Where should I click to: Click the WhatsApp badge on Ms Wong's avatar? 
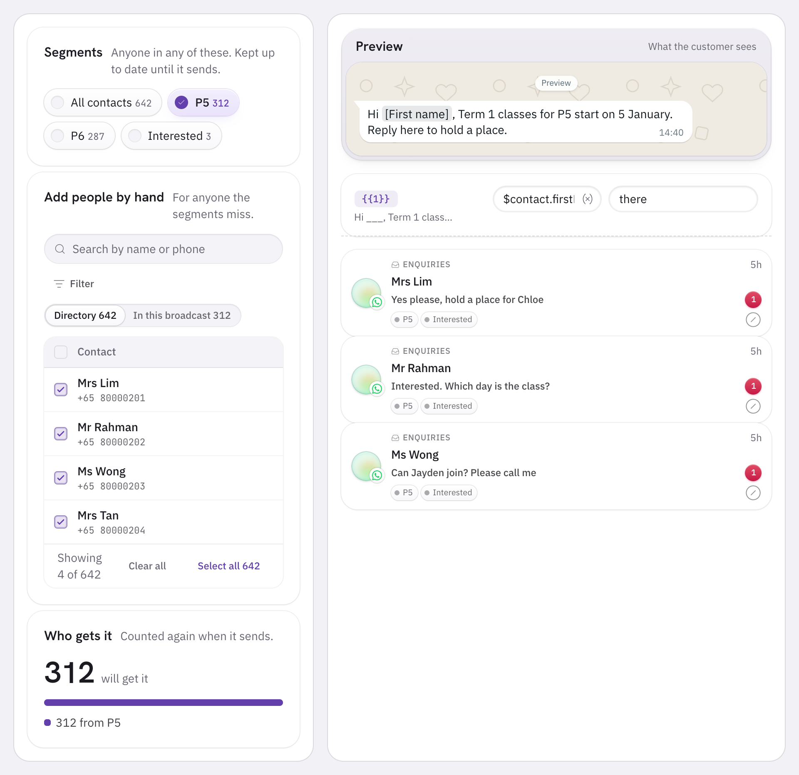coord(377,475)
